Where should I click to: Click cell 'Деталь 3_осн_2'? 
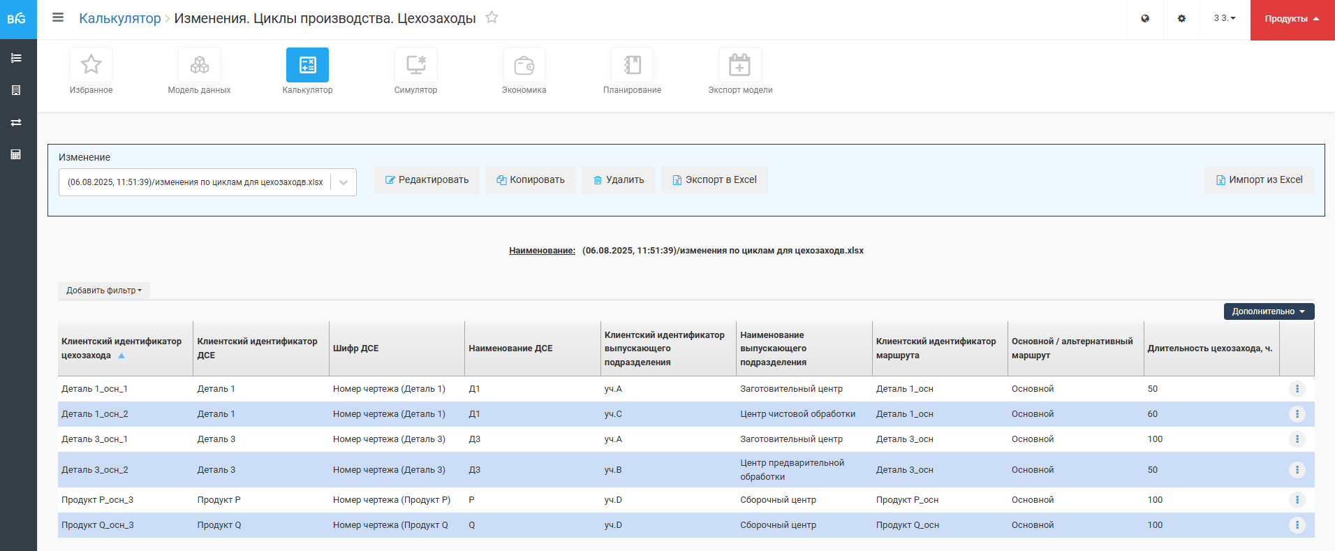95,470
